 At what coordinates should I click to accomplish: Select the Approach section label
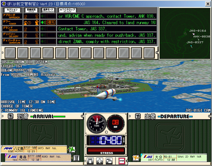pyautogui.click(x=12, y=16)
